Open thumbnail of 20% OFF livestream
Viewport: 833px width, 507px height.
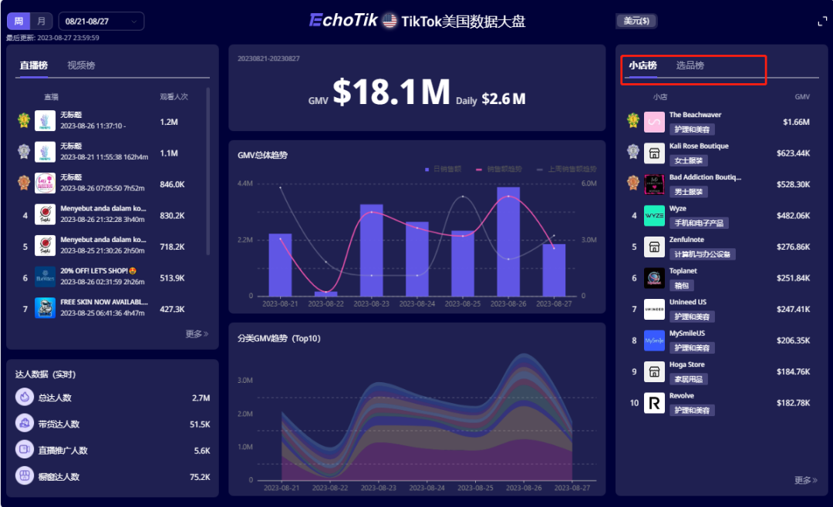(45, 277)
